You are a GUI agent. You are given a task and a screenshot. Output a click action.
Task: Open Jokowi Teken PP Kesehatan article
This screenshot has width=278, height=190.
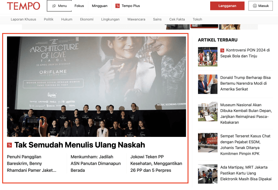click(156, 164)
